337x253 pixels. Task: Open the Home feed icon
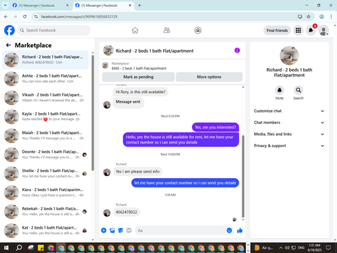(135, 30)
